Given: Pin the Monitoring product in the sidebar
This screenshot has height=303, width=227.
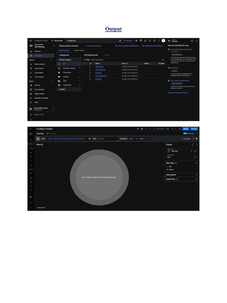Looking at the screenshot, I should 53,46.
